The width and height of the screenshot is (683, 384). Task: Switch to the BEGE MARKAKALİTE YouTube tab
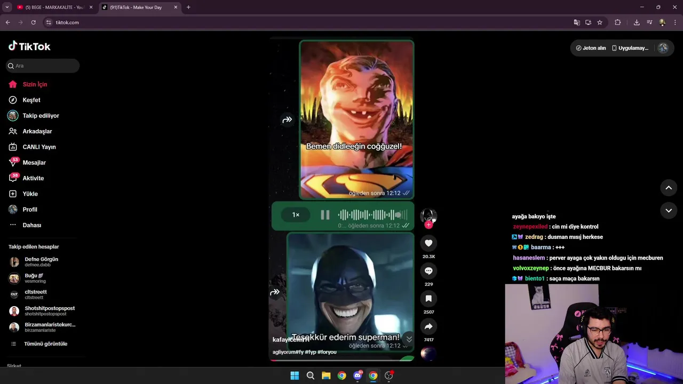(53, 7)
